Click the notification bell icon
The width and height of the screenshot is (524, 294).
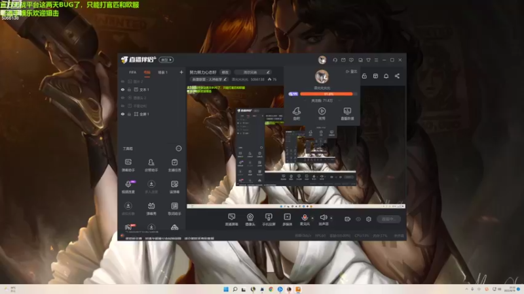386,76
